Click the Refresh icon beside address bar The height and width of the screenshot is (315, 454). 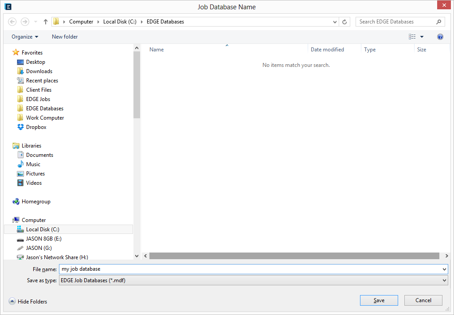[345, 22]
